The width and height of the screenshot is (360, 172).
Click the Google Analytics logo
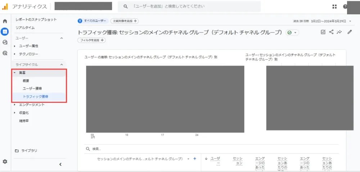coord(5,6)
